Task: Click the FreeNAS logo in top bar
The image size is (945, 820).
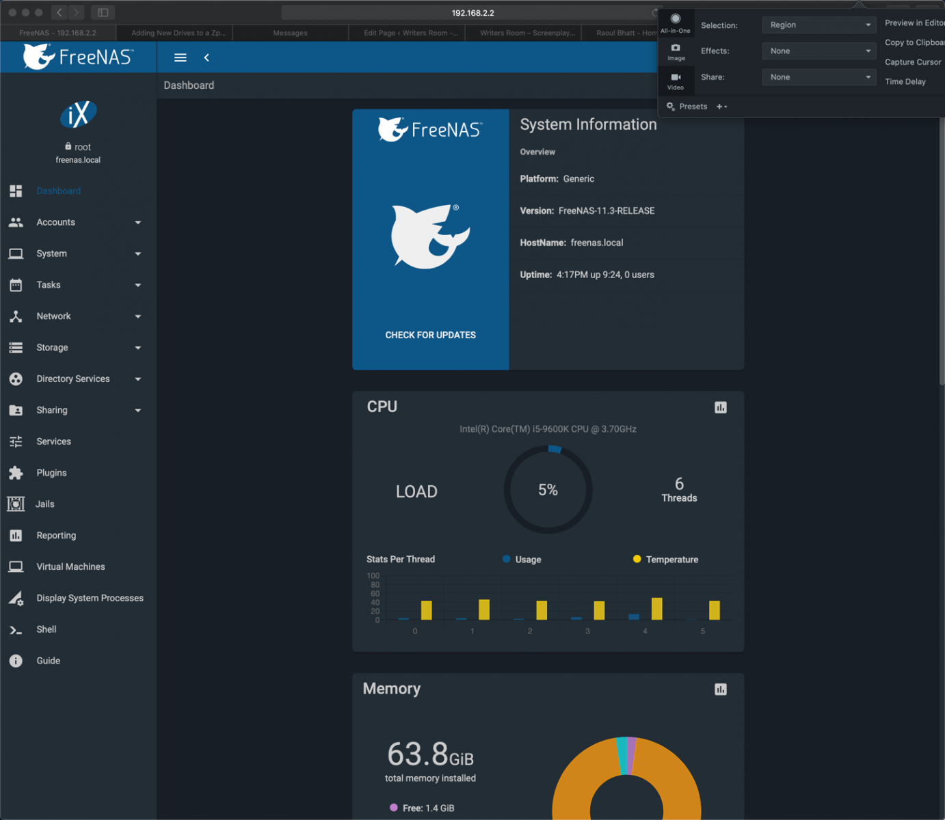Action: (78, 57)
